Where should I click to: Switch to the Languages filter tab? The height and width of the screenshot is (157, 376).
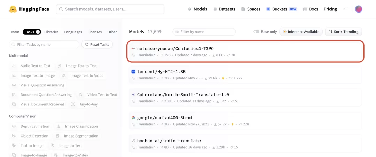73,32
